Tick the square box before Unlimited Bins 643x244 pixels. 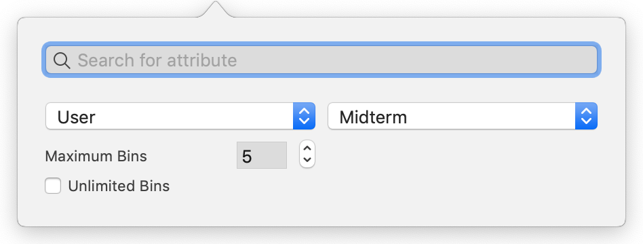click(53, 186)
